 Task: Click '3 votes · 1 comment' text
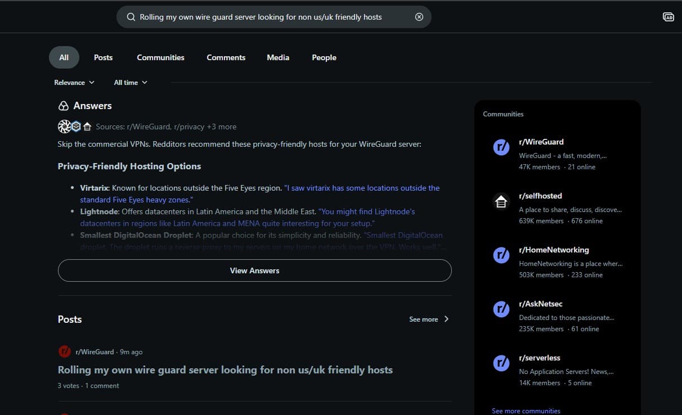click(x=88, y=386)
